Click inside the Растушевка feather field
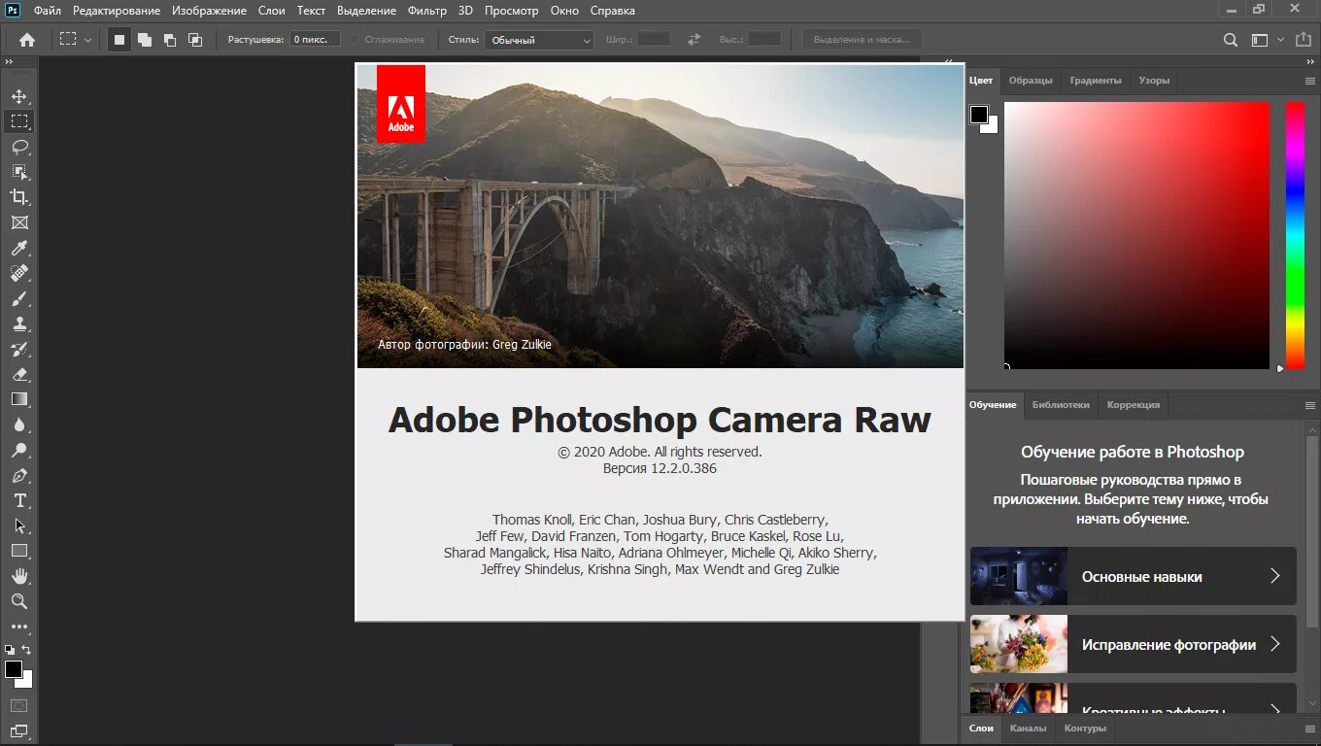The image size is (1321, 746). point(315,40)
